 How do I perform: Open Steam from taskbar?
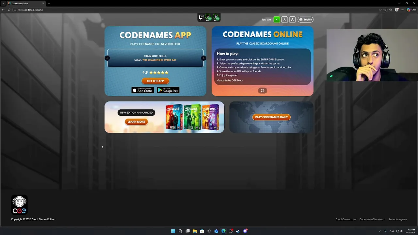pyautogui.click(x=238, y=231)
